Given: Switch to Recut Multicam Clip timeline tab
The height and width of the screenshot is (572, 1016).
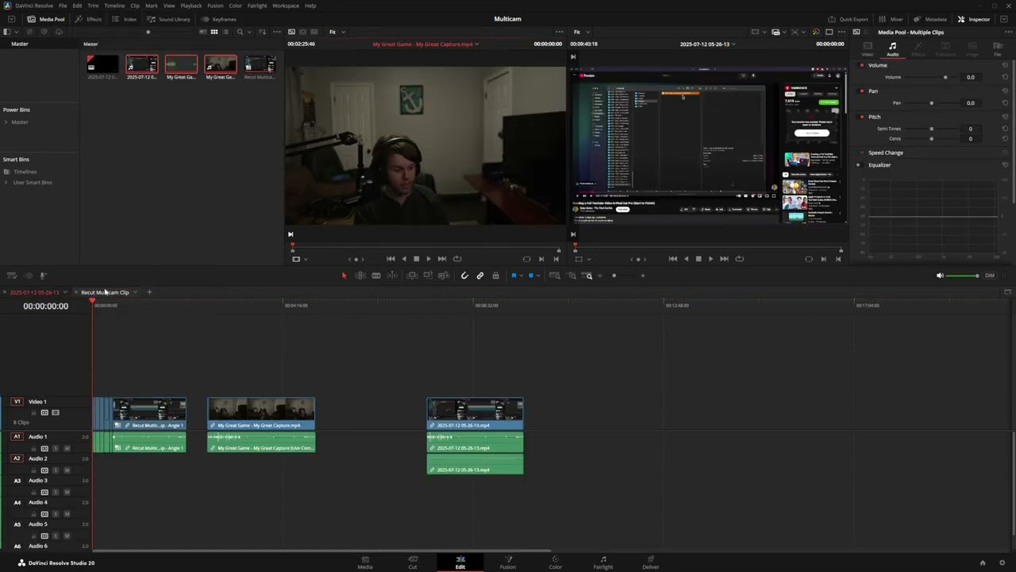Looking at the screenshot, I should pos(105,292).
